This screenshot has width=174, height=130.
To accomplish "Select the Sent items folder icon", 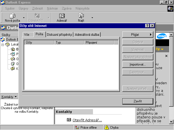I will pyautogui.click(x=13, y=59).
